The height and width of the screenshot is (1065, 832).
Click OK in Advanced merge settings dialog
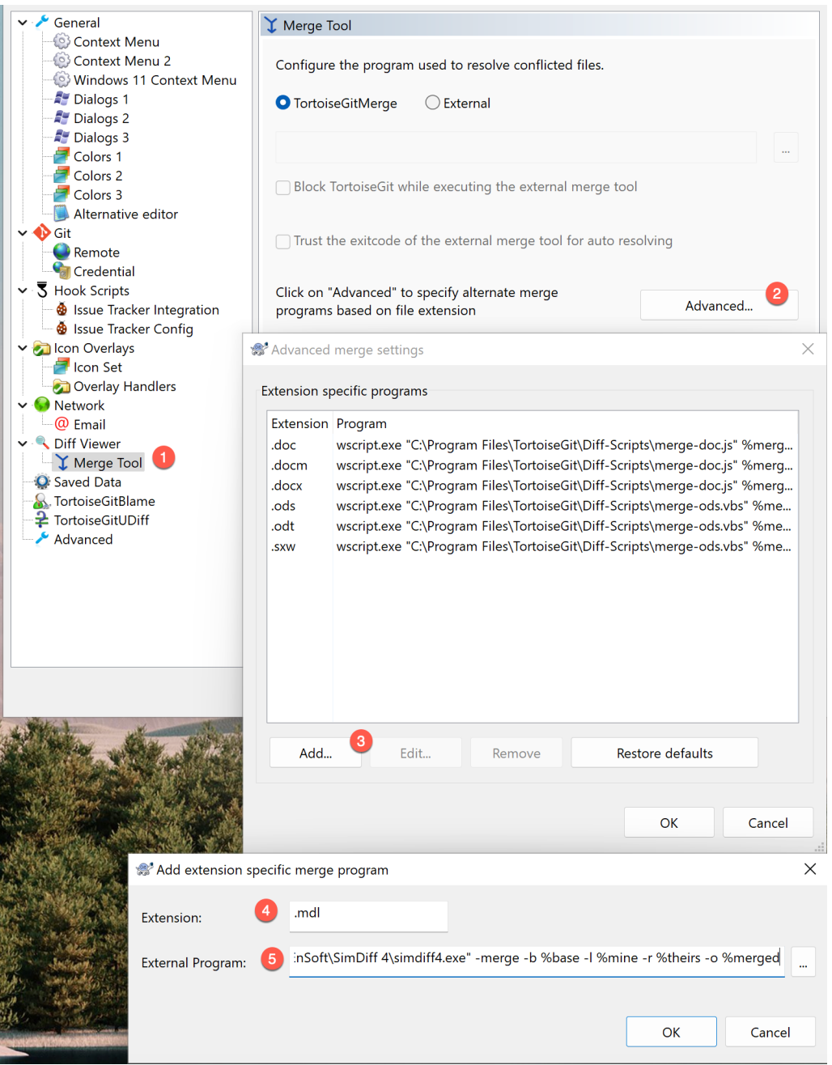669,823
